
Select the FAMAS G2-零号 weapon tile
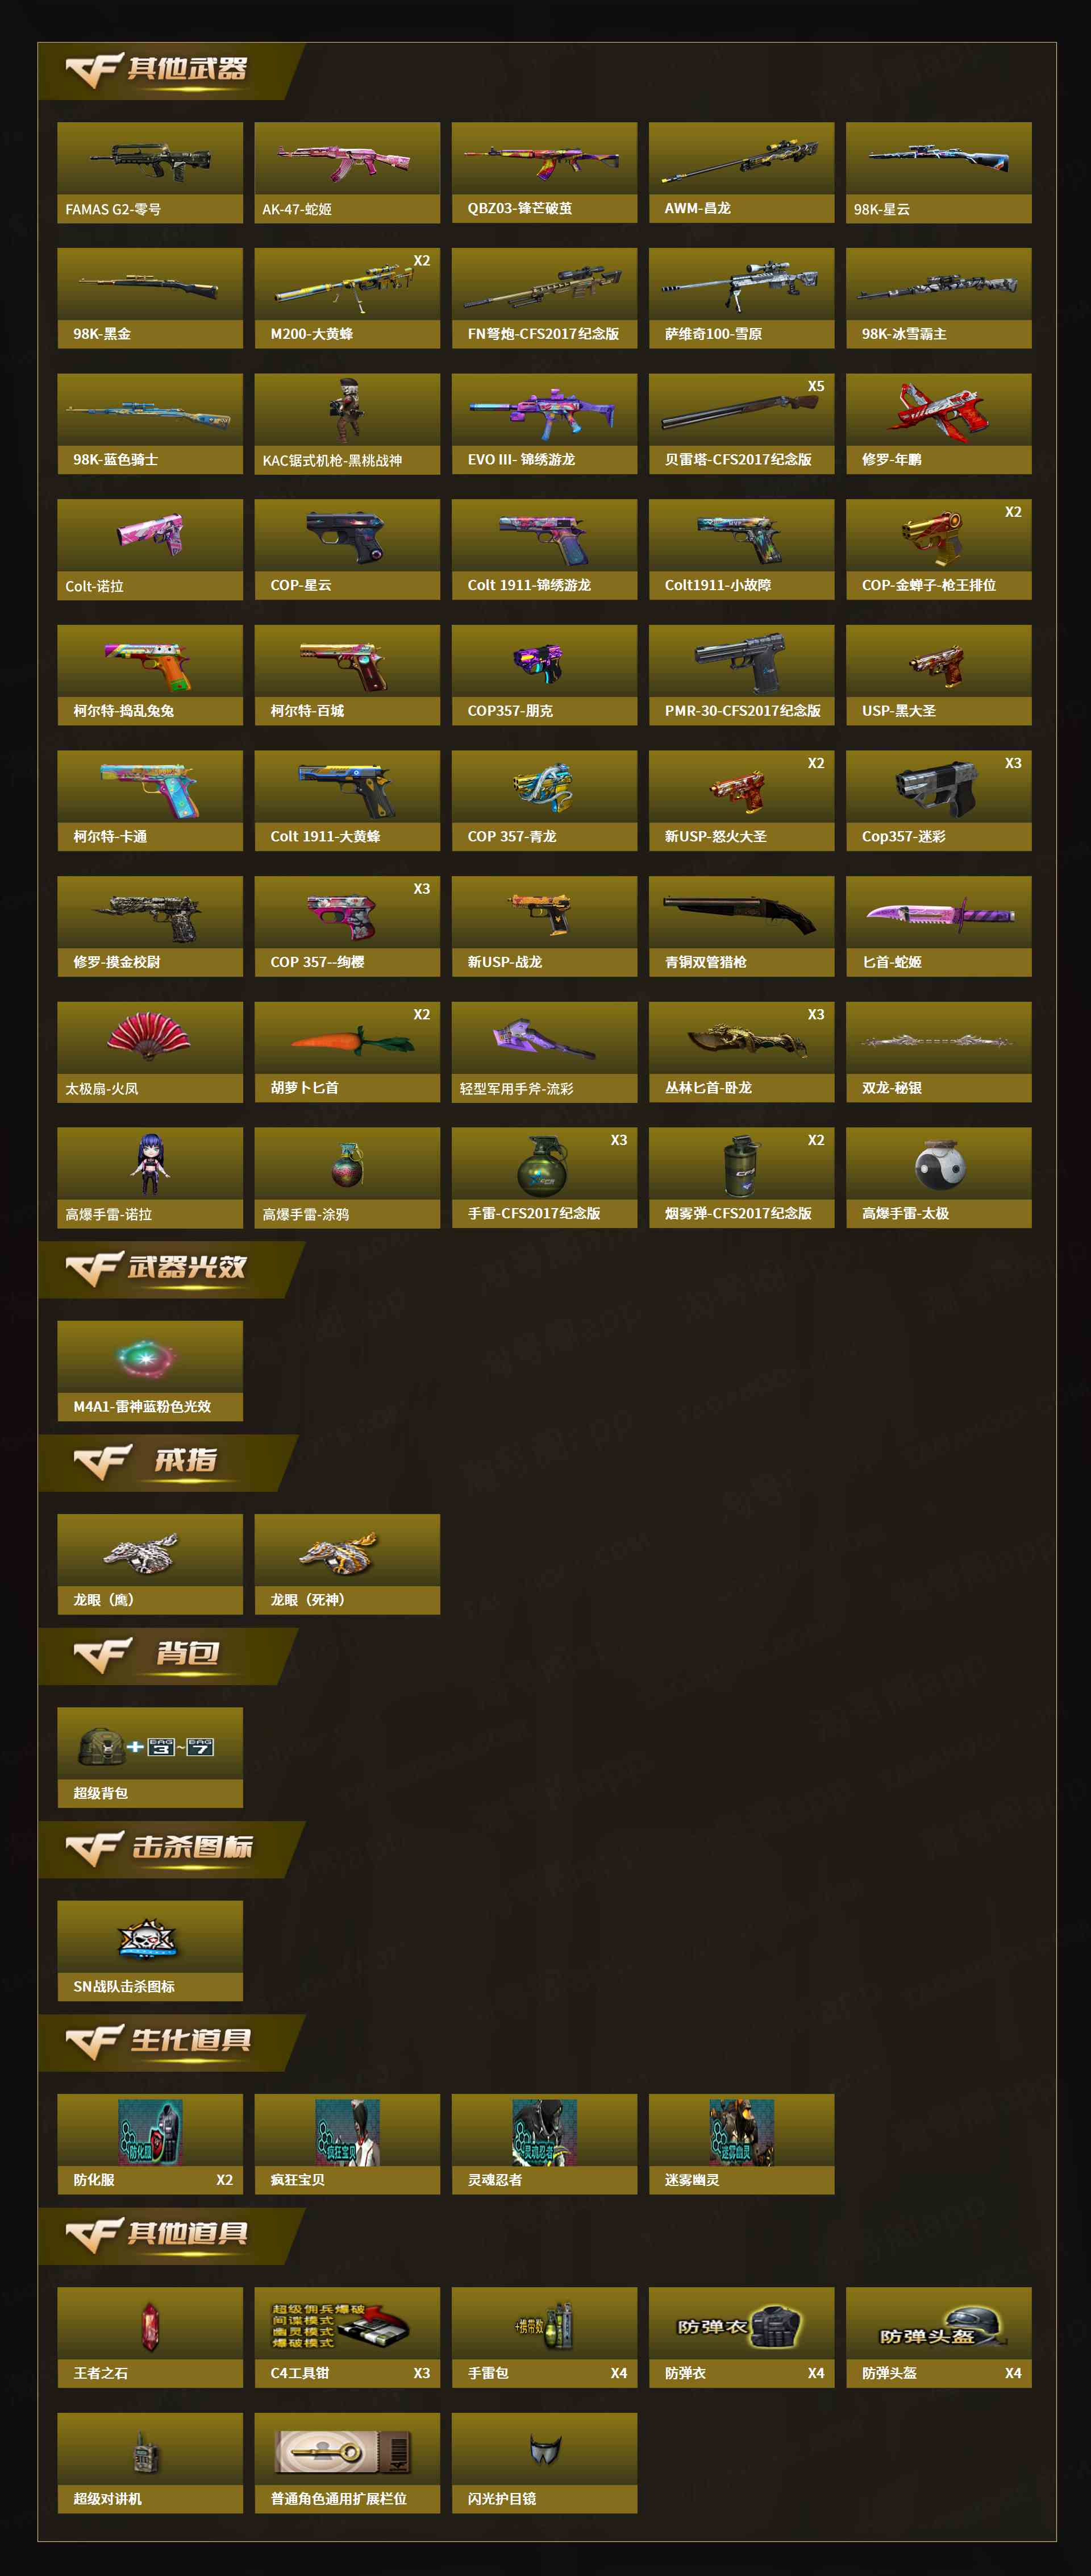tap(150, 172)
